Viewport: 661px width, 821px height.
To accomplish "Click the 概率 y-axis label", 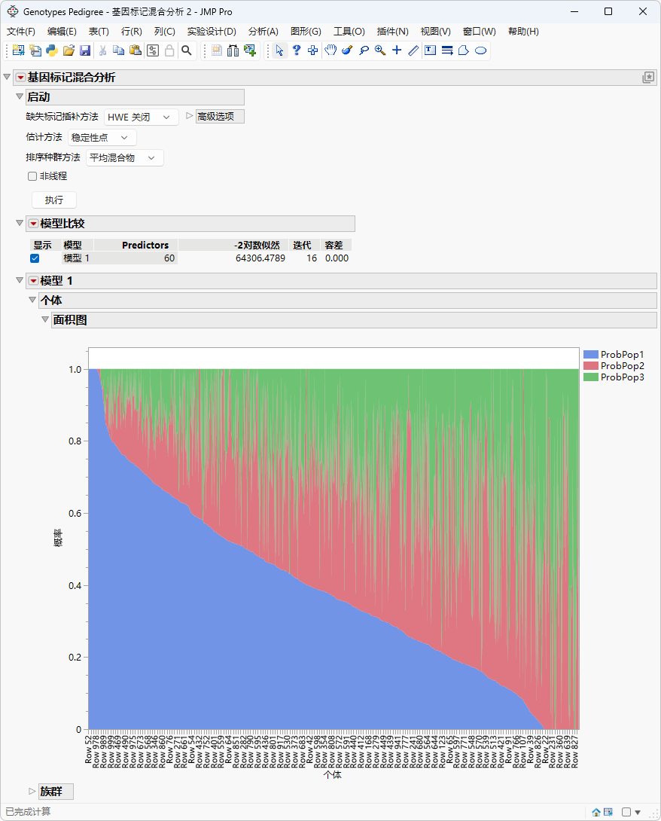I will coord(58,538).
